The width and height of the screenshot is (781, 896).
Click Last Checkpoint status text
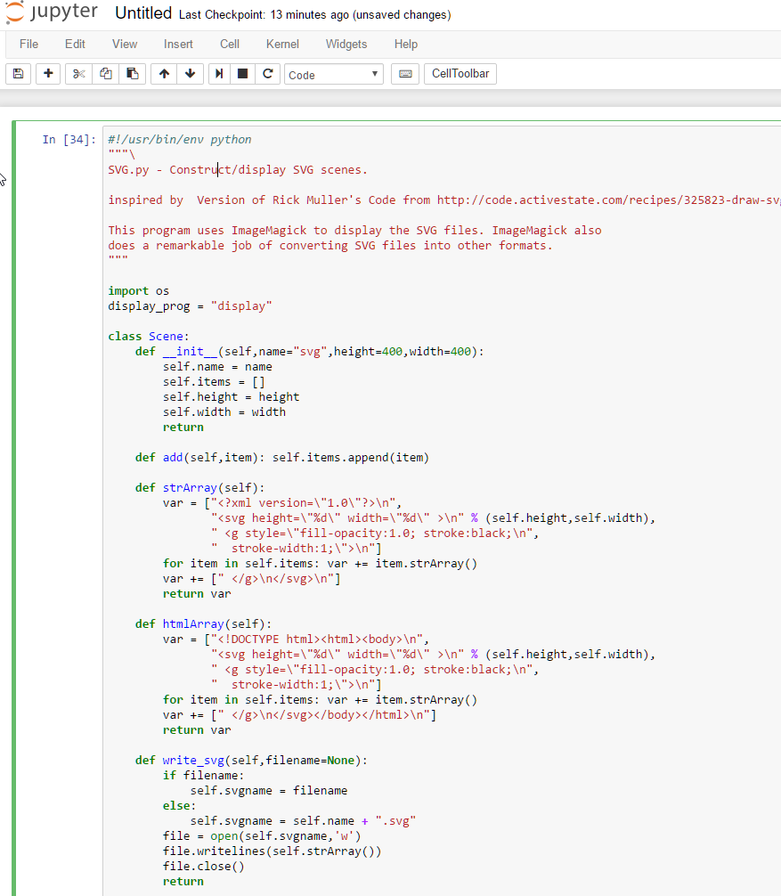click(314, 15)
